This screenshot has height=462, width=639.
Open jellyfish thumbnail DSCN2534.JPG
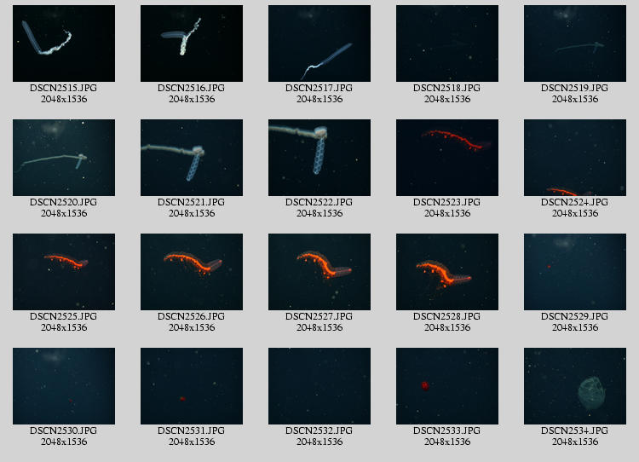pyautogui.click(x=574, y=386)
